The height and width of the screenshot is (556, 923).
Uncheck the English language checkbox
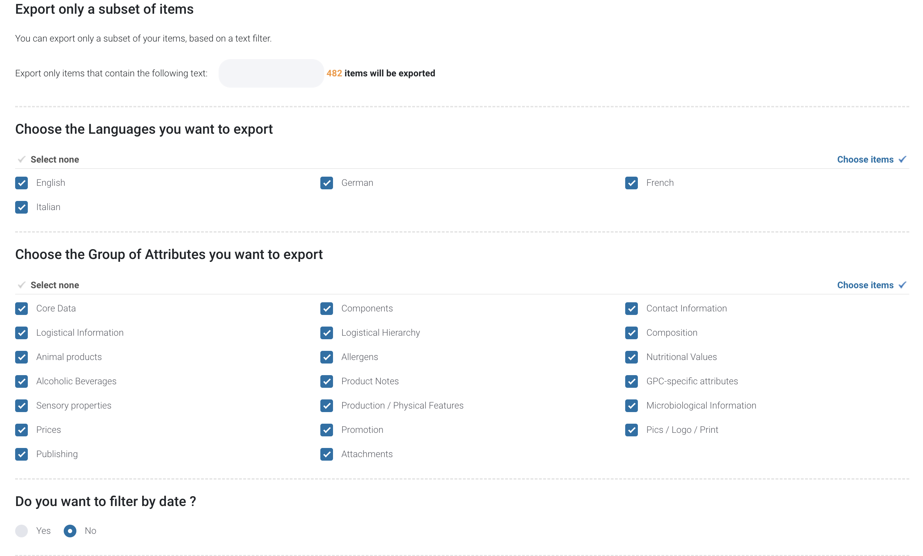coord(21,183)
